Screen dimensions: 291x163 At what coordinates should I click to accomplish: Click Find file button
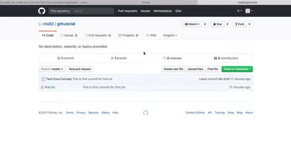[213, 69]
